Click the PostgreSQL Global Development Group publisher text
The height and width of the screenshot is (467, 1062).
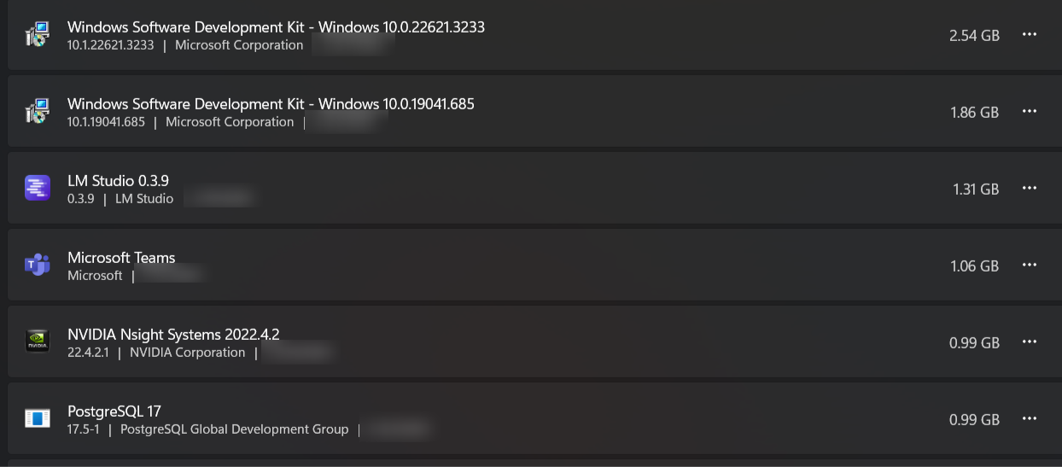point(234,429)
